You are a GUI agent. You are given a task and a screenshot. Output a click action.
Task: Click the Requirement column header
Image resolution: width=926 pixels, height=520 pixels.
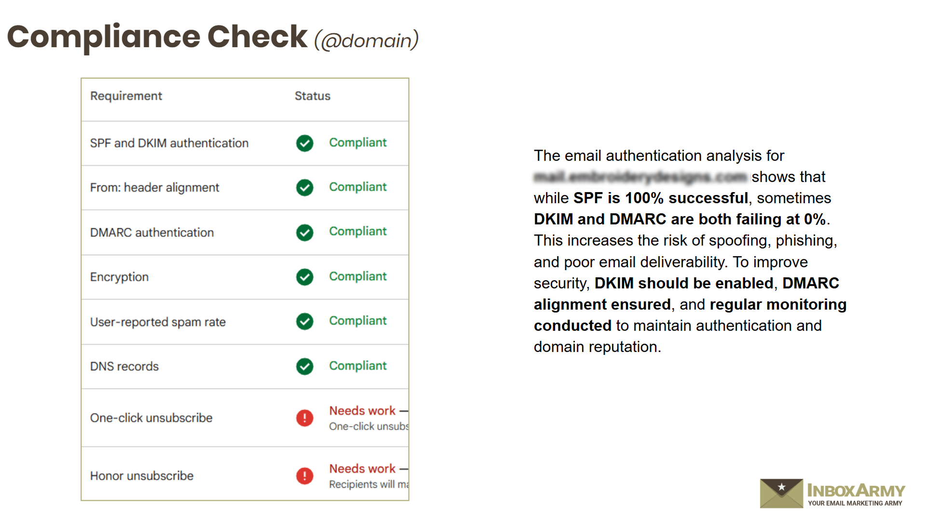coord(126,96)
